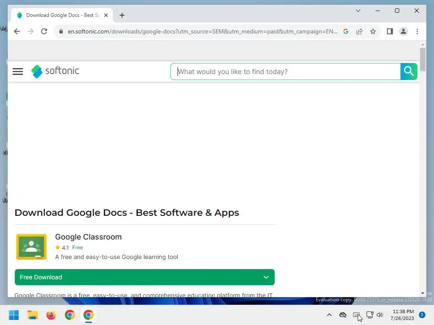Select the Download Google Docs tab
The image size is (434, 325).
(62, 15)
